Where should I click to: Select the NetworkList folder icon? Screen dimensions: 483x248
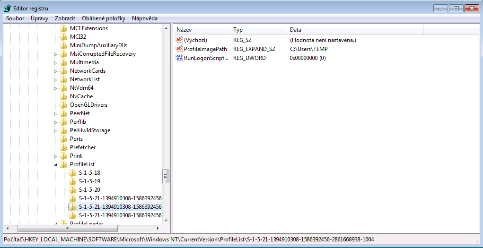[x=64, y=79]
